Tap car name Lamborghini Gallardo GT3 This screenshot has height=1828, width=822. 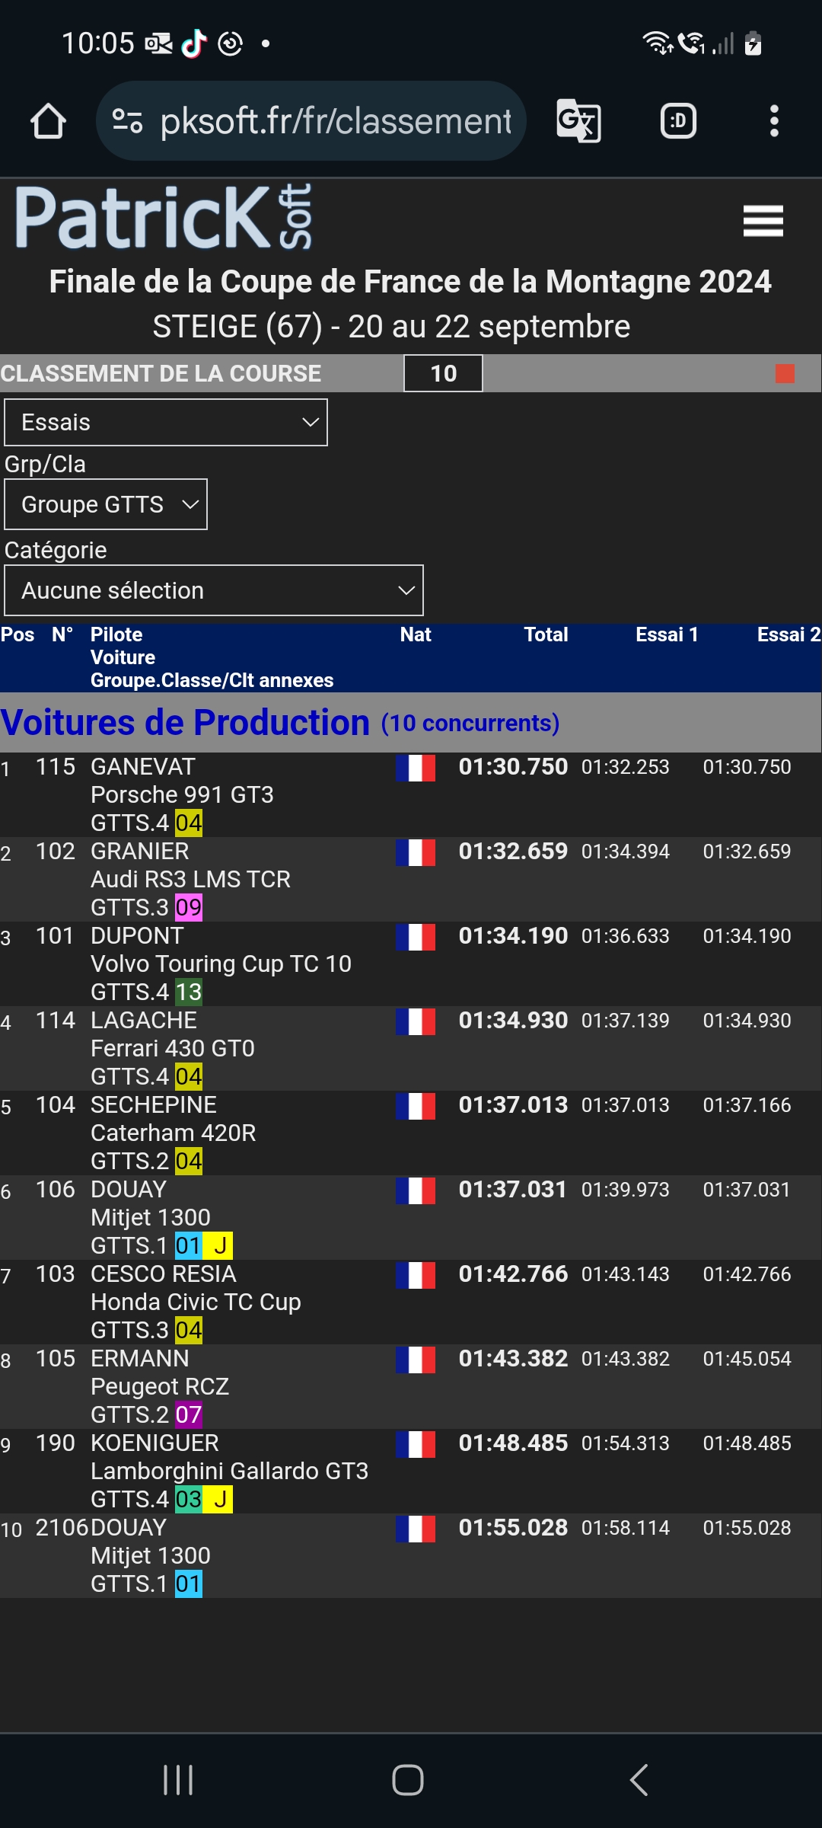pyautogui.click(x=230, y=1472)
